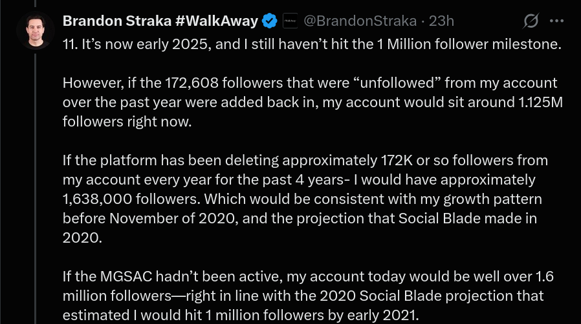The image size is (581, 324).
Task: Click the blue verified checkmark badge
Action: (269, 21)
